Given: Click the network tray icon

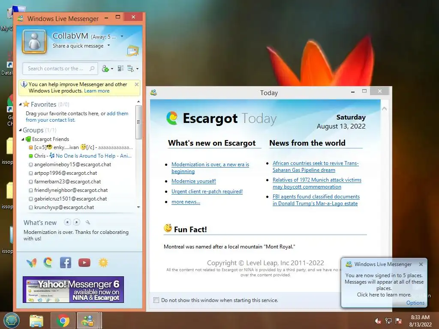Looking at the screenshot, I should pyautogui.click(x=388, y=321).
